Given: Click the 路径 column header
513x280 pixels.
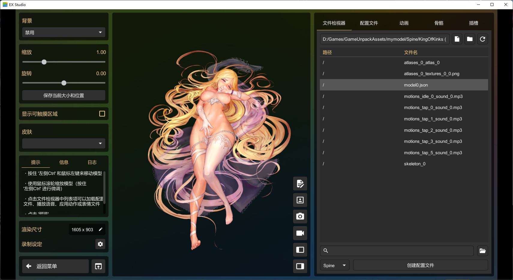Looking at the screenshot, I should (x=327, y=52).
